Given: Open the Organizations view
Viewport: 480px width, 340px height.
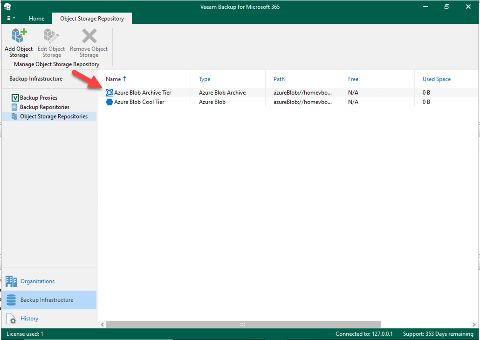Looking at the screenshot, I should (49, 281).
